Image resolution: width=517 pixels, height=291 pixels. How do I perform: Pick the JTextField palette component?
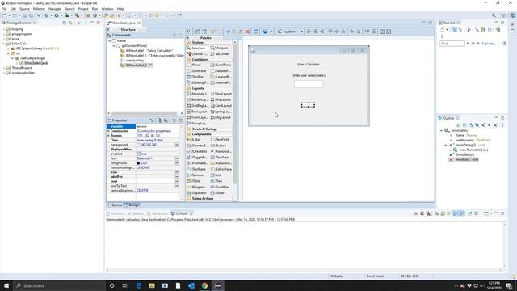pos(220,140)
